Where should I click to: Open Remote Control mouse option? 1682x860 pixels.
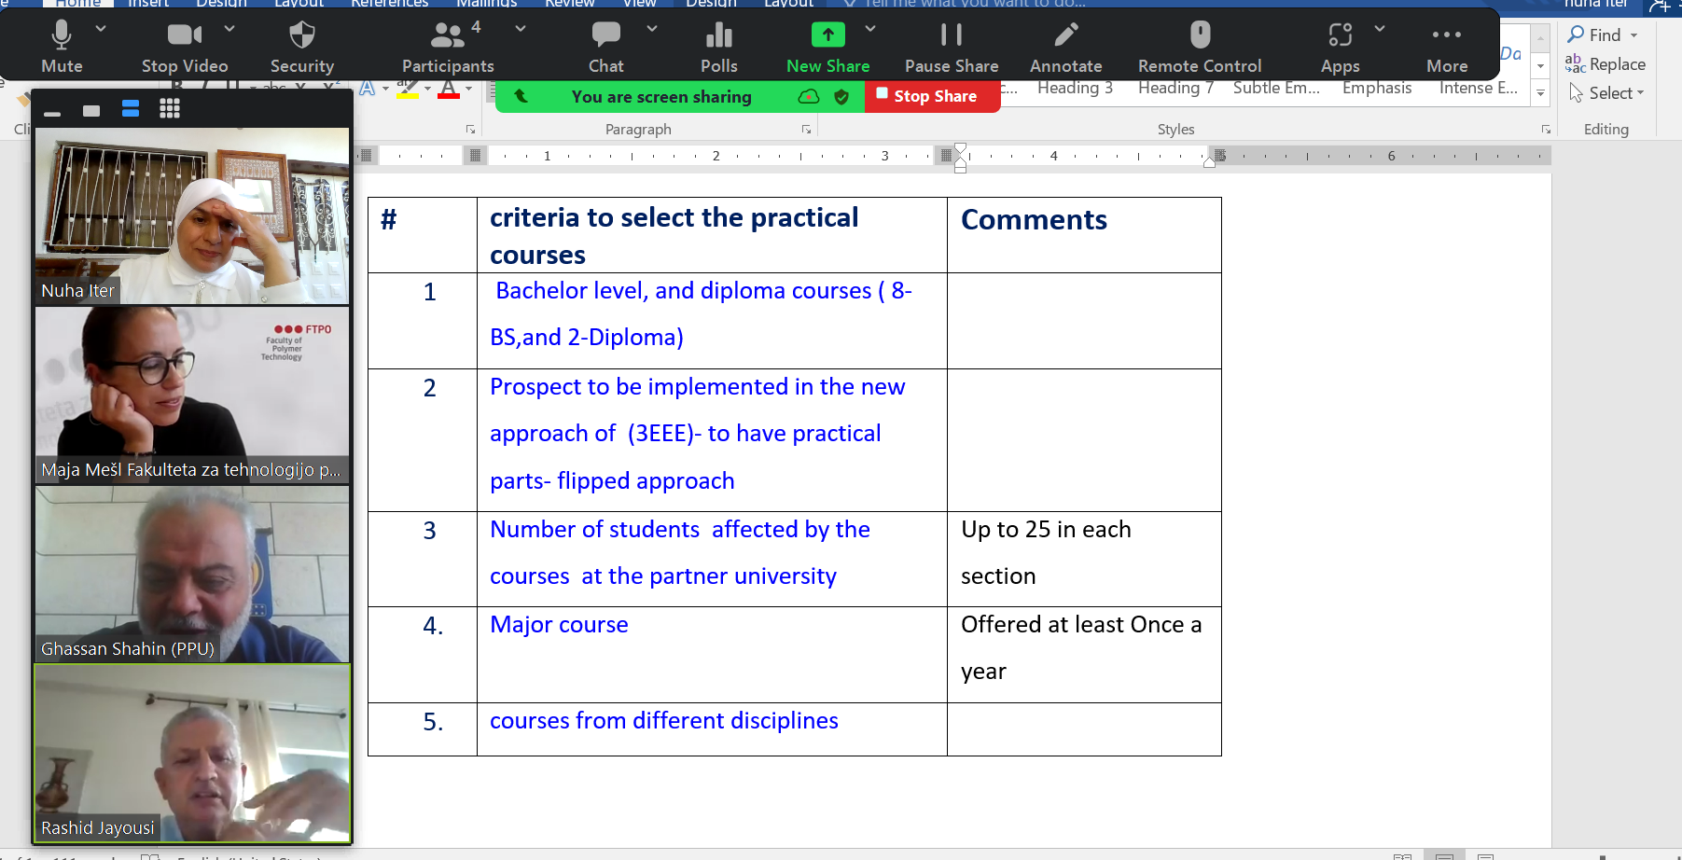click(1200, 47)
